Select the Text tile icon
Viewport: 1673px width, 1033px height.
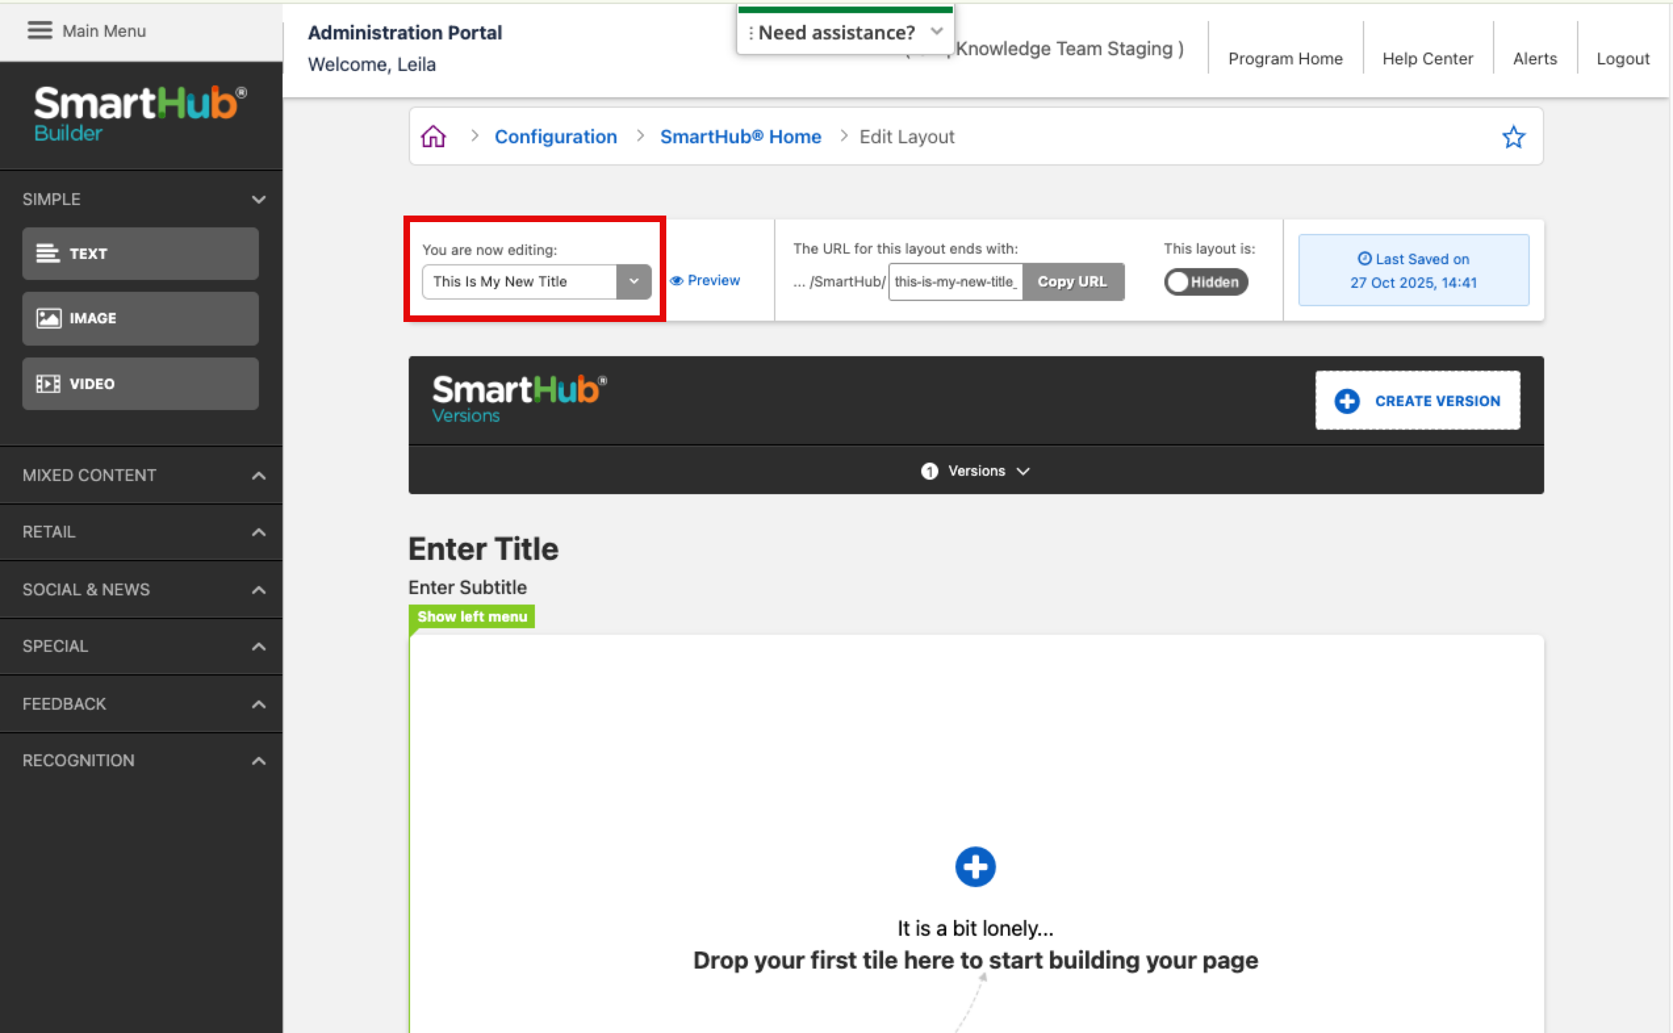(48, 254)
